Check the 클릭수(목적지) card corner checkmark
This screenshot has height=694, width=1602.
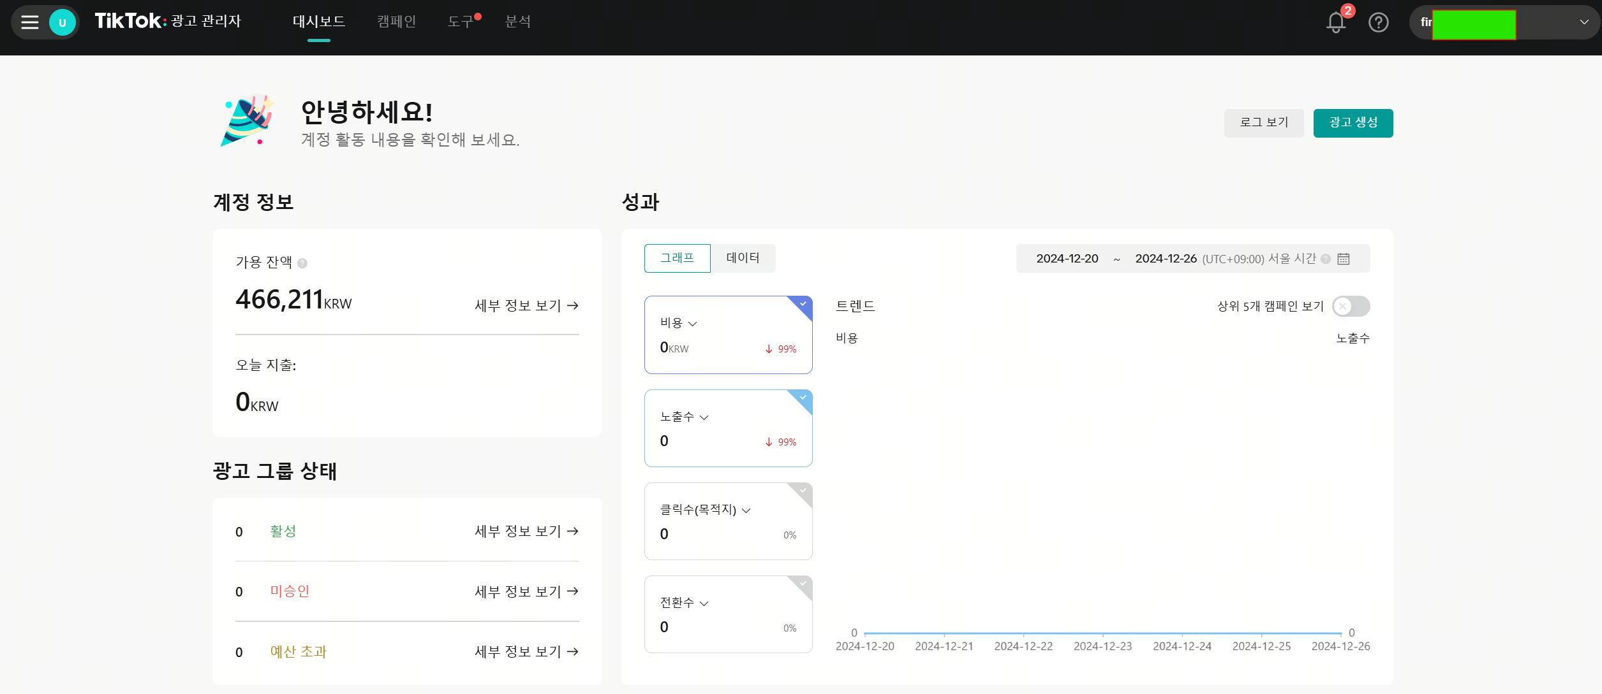coord(803,490)
